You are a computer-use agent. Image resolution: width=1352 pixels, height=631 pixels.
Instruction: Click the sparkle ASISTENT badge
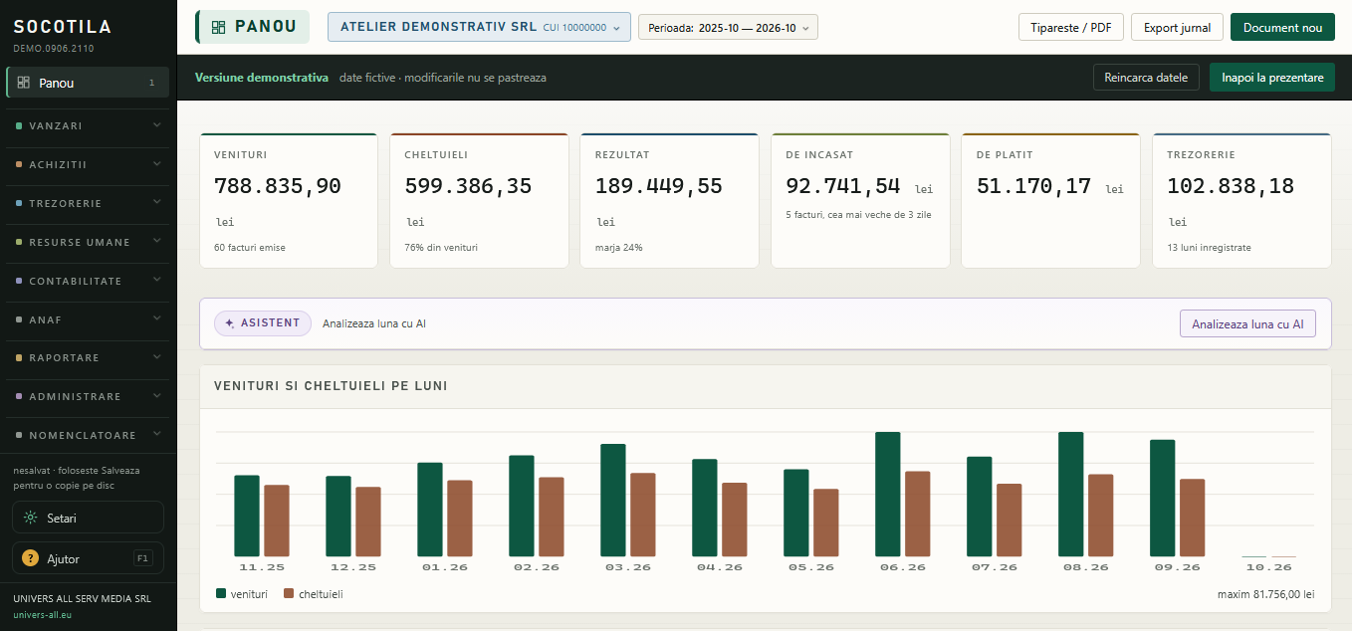(x=263, y=323)
